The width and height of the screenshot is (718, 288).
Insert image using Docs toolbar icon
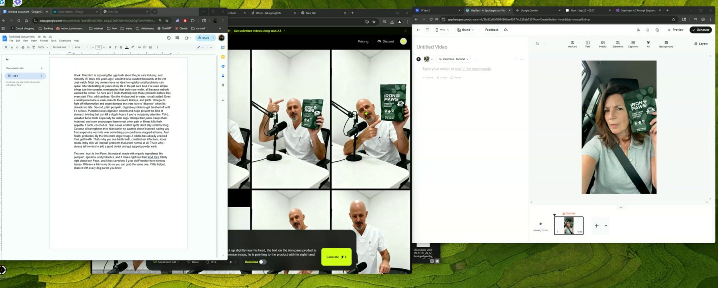pos(150,47)
